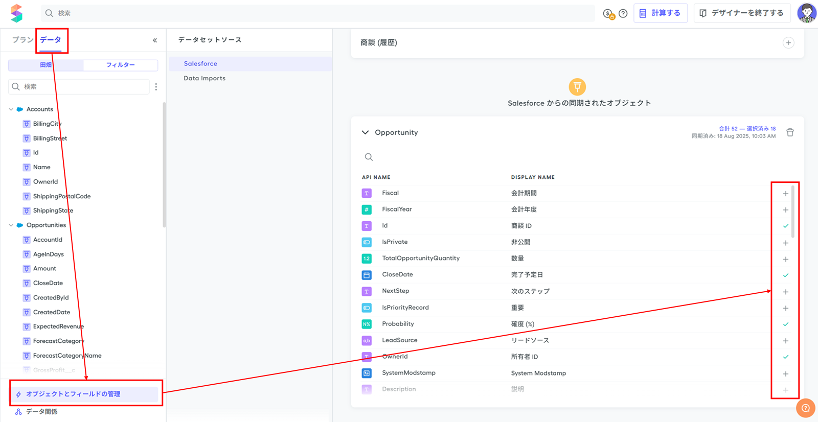818x422 pixels.
Task: Open データ関係 link
Action: (41, 412)
